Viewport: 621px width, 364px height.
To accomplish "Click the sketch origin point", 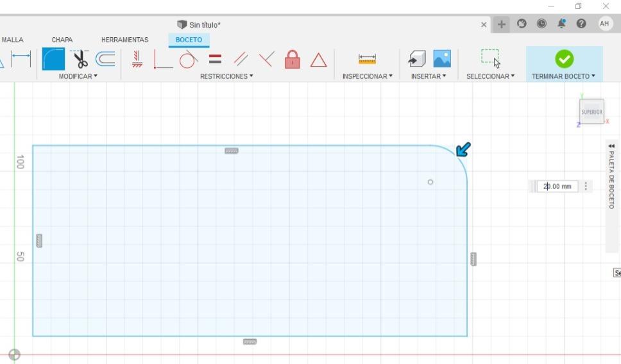I will (x=14, y=354).
